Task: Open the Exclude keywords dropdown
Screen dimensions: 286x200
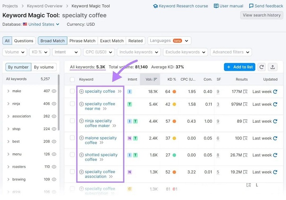Action: tap(185, 52)
